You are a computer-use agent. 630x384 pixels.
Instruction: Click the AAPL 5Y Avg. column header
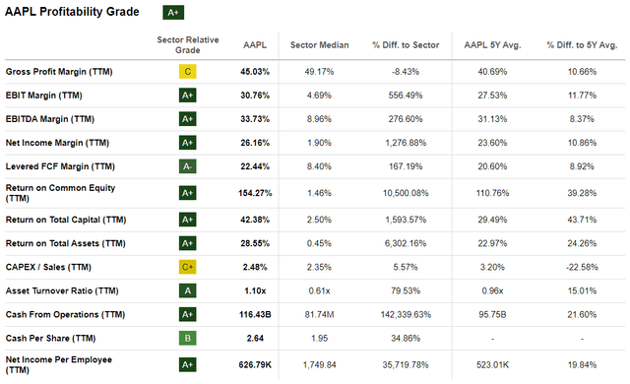492,45
